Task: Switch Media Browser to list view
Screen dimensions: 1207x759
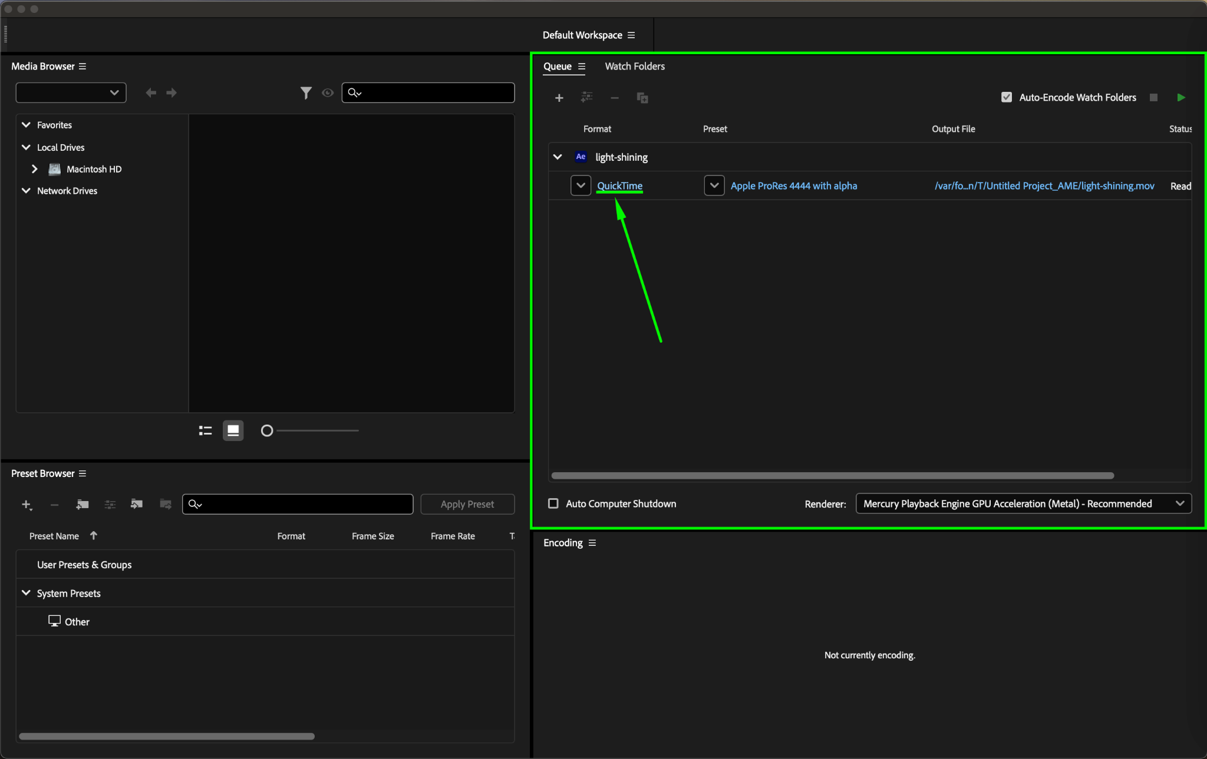Action: pos(205,431)
